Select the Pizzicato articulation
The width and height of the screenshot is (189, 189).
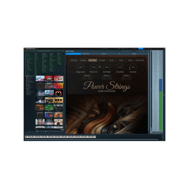[130, 60]
